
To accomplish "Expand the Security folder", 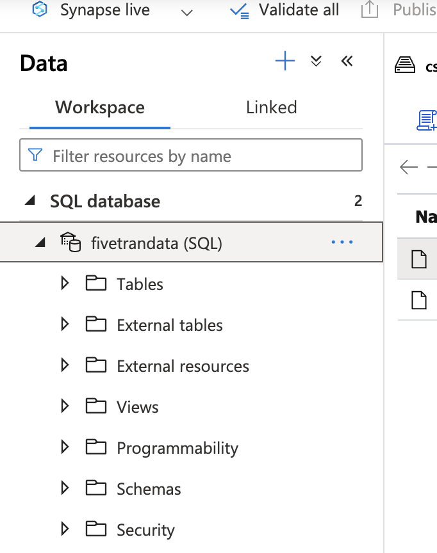I will tap(65, 529).
